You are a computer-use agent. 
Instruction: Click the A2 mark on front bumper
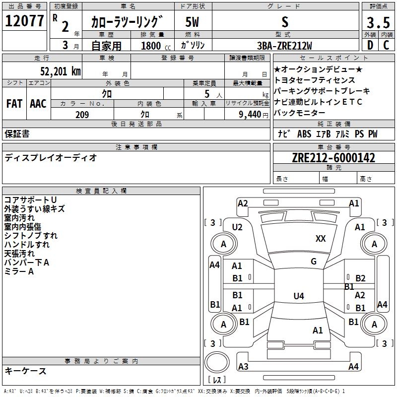[x=243, y=203]
